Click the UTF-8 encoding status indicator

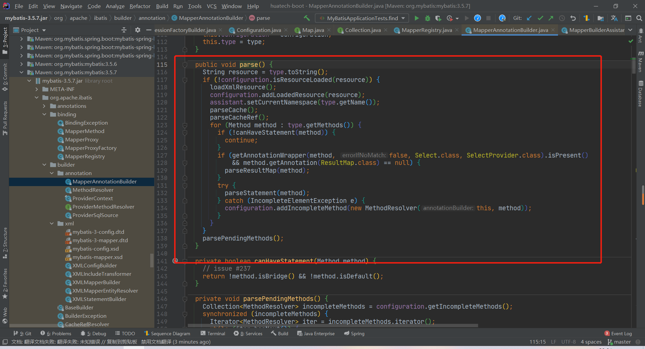pyautogui.click(x=568, y=342)
